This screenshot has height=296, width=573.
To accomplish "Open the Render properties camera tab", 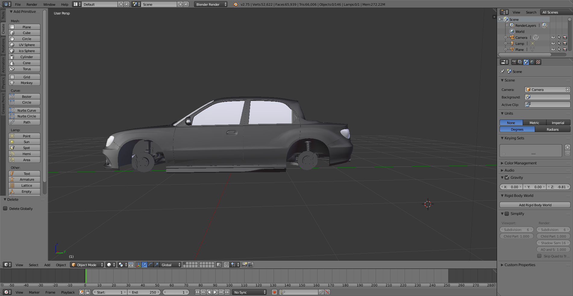I will [x=514, y=62].
